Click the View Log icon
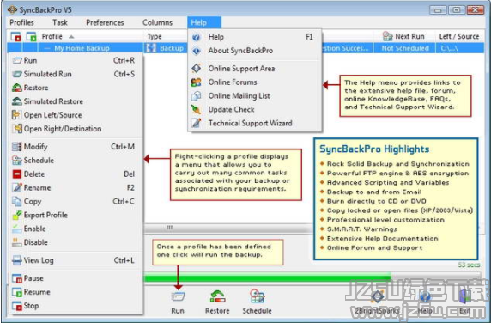Screen dimensions: 491x323 coord(17,260)
